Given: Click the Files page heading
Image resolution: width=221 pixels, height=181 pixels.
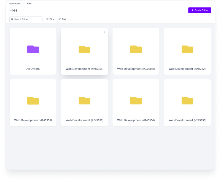Looking at the screenshot, I should coord(13,10).
